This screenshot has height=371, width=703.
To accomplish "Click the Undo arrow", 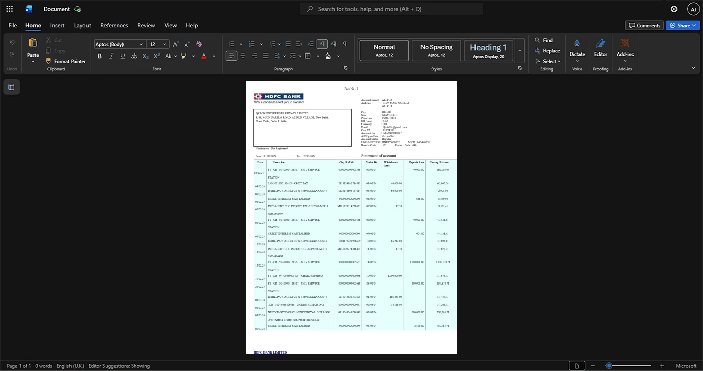I will (x=12, y=42).
